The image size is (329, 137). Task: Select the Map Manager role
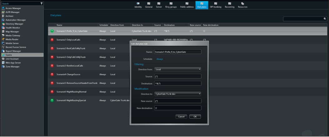(12, 31)
